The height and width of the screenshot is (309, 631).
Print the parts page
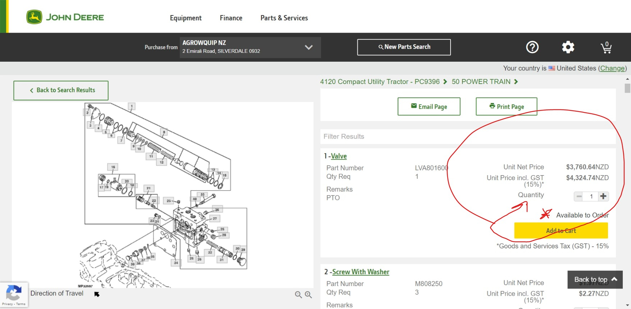point(506,107)
